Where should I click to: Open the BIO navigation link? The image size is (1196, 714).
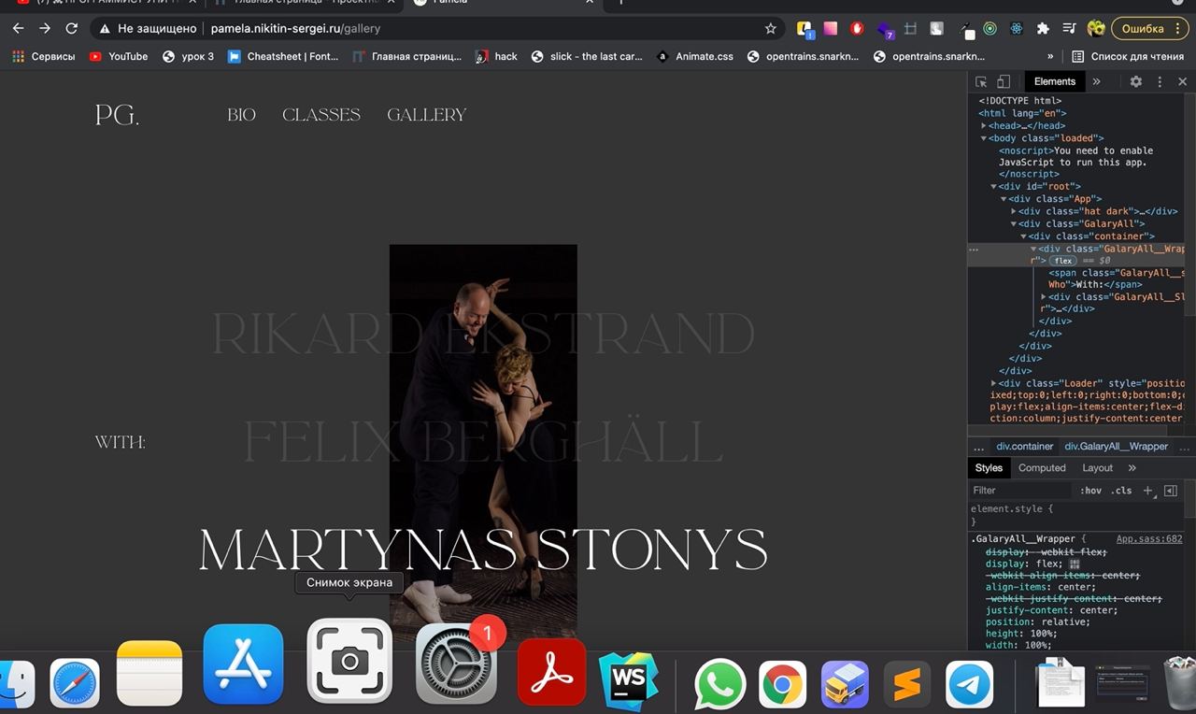(x=241, y=115)
